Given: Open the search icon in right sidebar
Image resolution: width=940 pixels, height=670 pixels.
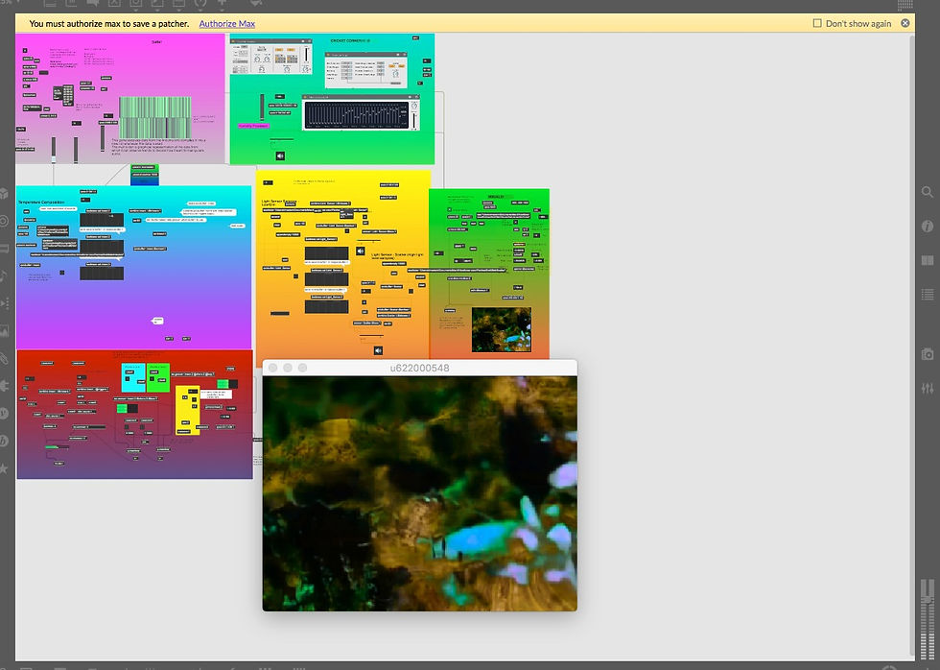Looking at the screenshot, I should [927, 192].
